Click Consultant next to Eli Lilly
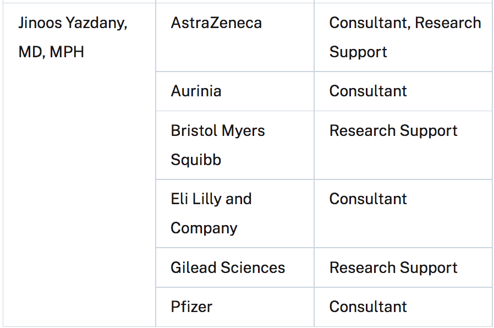Screen dimensions: 494x328 click(368, 199)
